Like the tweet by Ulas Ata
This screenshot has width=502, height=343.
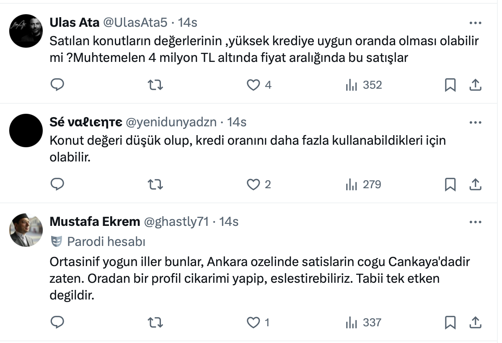coord(253,85)
